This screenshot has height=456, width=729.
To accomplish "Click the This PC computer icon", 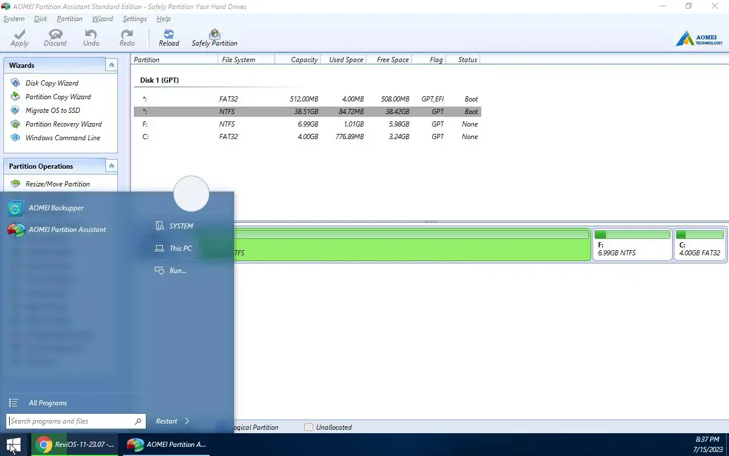I will [x=160, y=249].
